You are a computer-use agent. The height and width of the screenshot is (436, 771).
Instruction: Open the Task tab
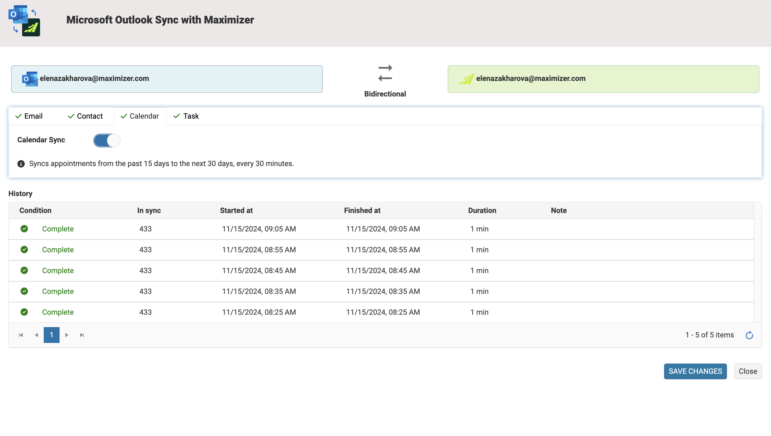186,116
